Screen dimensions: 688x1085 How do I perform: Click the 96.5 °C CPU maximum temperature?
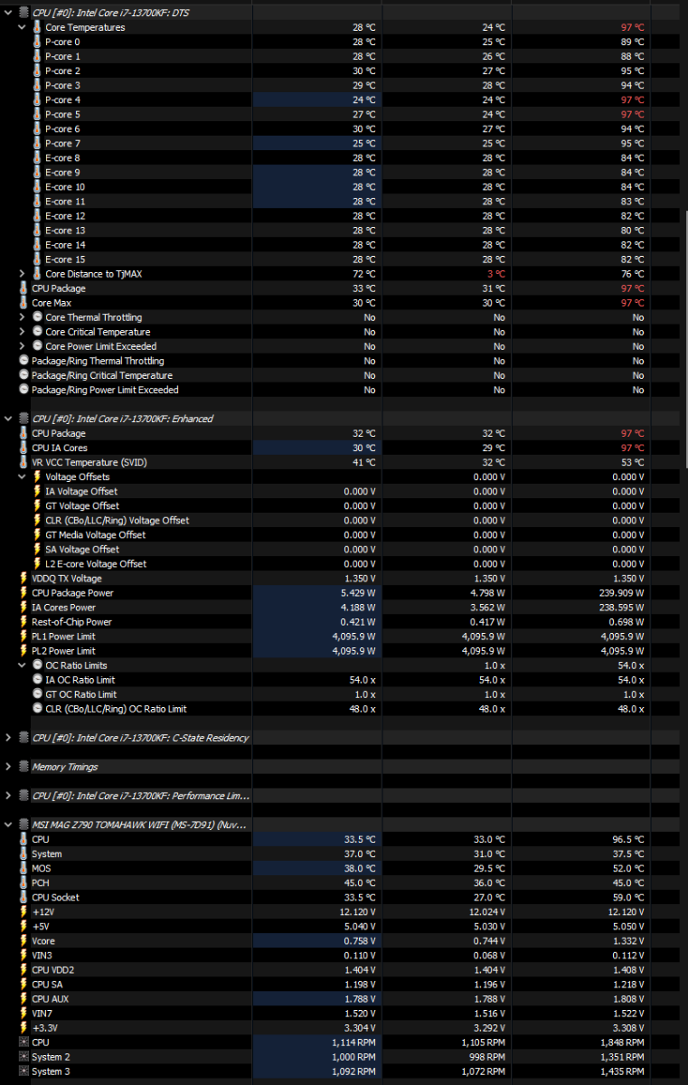pos(628,839)
